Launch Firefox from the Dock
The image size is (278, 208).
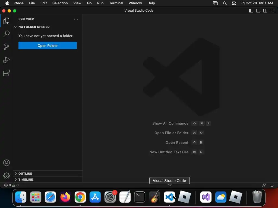(x=65, y=197)
